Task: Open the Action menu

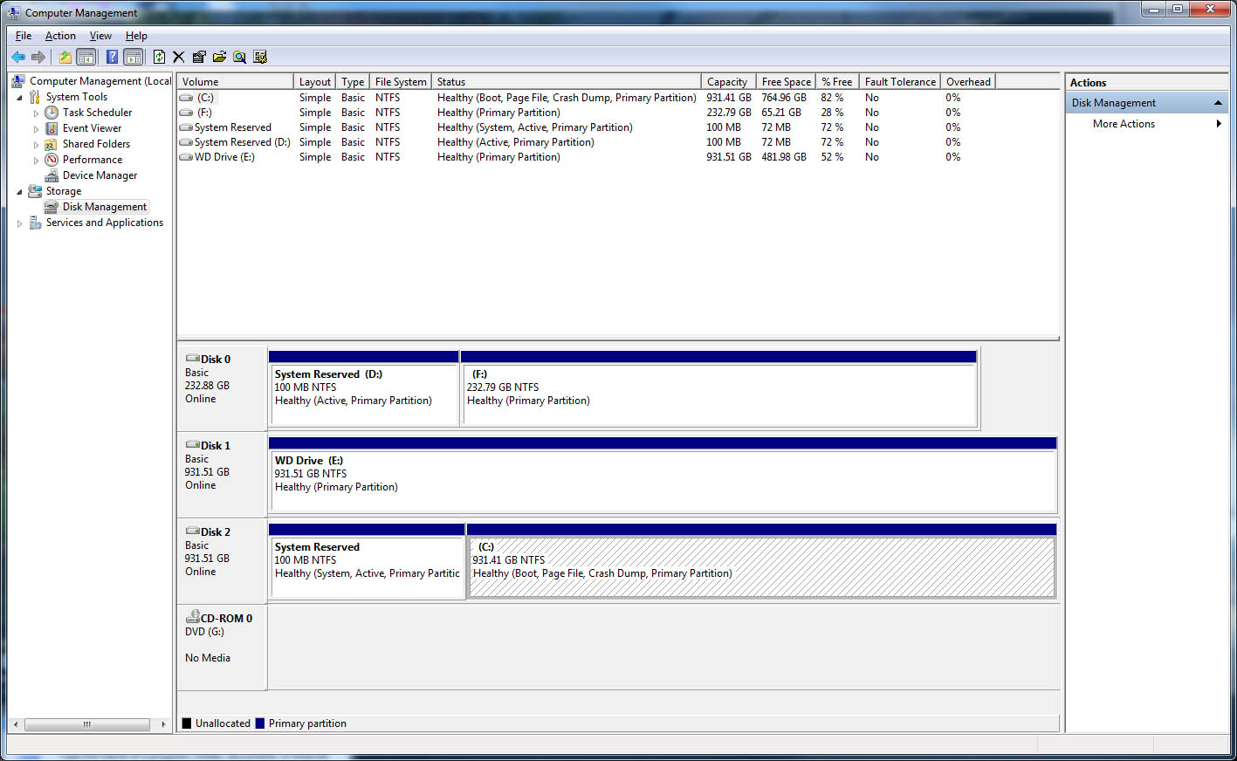Action: 60,36
